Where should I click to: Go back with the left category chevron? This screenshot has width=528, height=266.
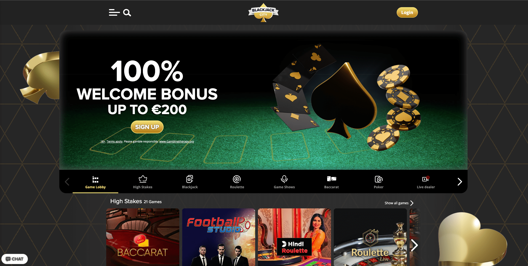67,182
